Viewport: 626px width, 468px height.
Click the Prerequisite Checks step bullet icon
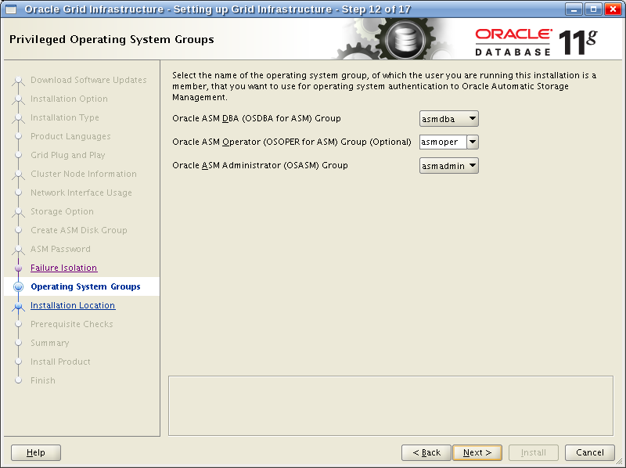click(x=19, y=324)
